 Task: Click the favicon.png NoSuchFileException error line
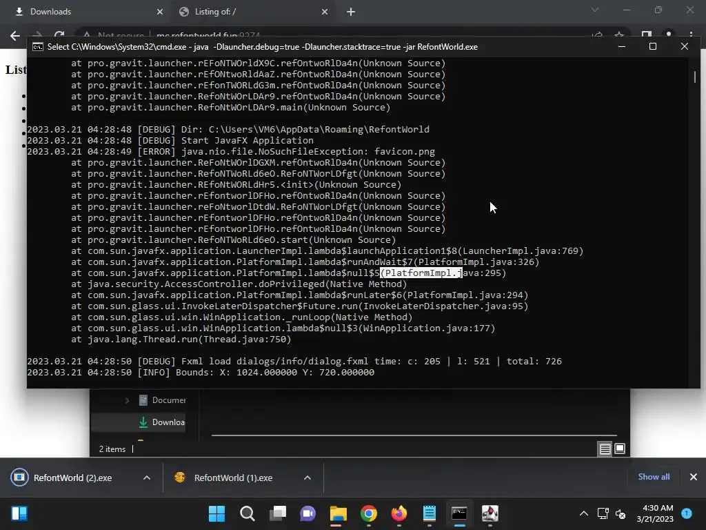(231, 152)
